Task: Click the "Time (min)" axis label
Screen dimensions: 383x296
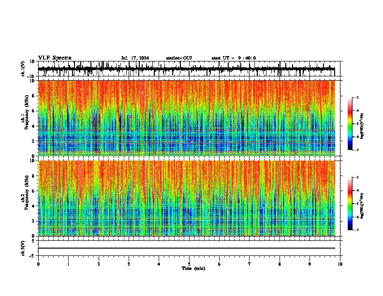Action: pyautogui.click(x=193, y=268)
